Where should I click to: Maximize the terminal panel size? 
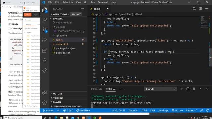(200, 89)
